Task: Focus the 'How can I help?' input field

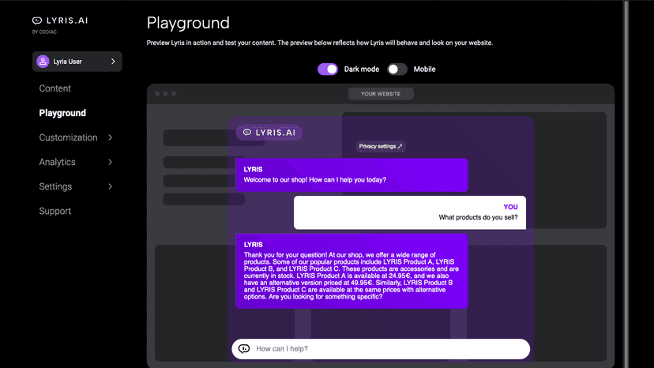Action: click(381, 349)
